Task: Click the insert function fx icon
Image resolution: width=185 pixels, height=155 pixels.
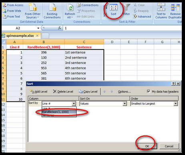Action: tap(60, 28)
